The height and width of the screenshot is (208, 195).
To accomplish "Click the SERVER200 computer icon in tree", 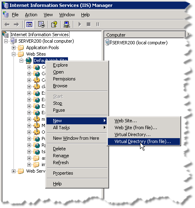I will (x=13, y=41).
